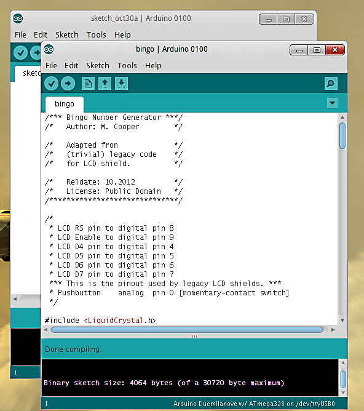Click the console scrollbar thumb
The width and height of the screenshot is (364, 411).
tap(343, 379)
